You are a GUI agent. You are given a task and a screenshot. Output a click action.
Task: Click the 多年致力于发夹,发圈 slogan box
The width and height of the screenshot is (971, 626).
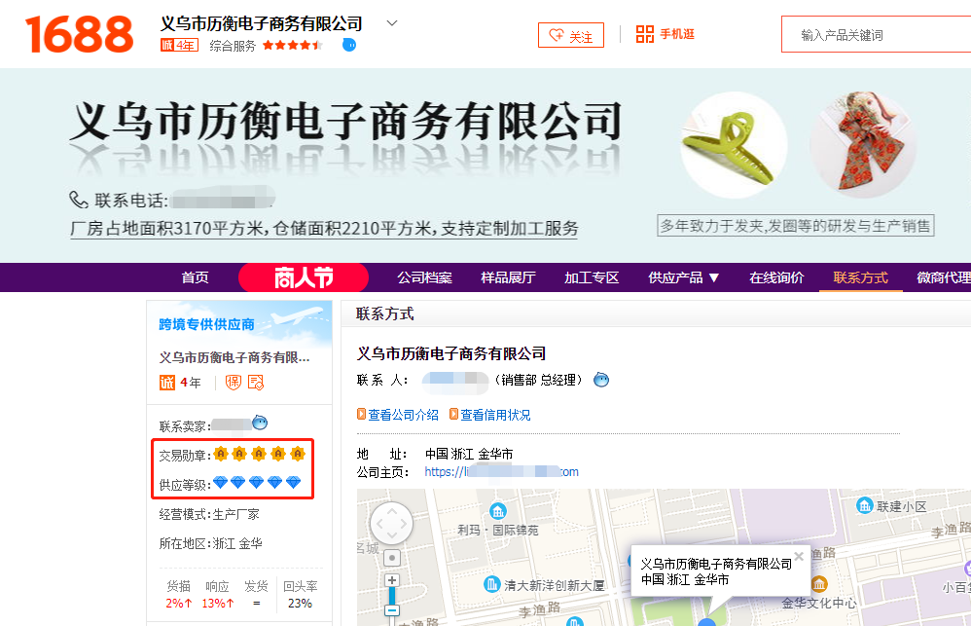[x=795, y=226]
